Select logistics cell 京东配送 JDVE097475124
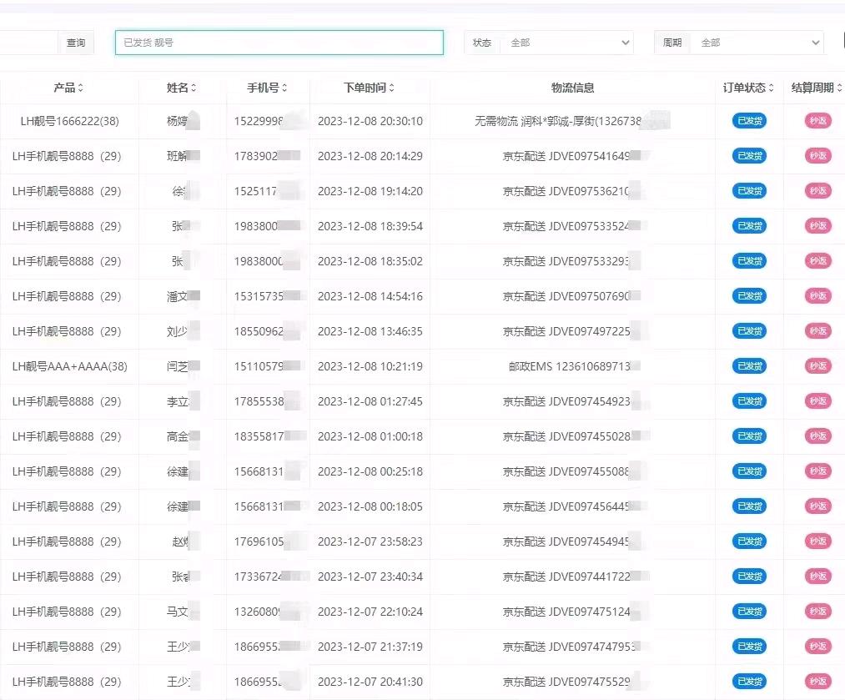The image size is (845, 700). click(572, 611)
